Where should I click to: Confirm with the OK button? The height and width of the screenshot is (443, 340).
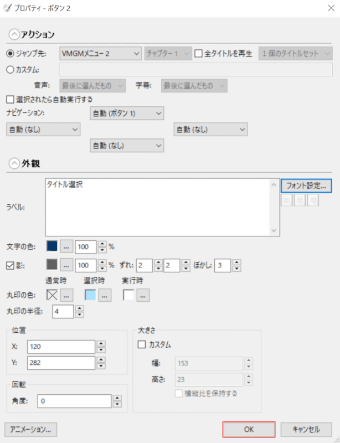pyautogui.click(x=249, y=430)
